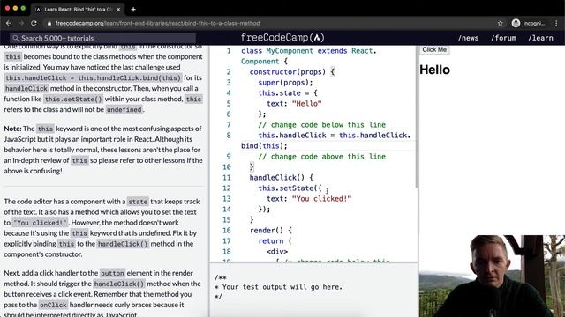The height and width of the screenshot is (317, 565).
Task: Open the freeCodeCamp logo home link
Action: click(x=282, y=38)
